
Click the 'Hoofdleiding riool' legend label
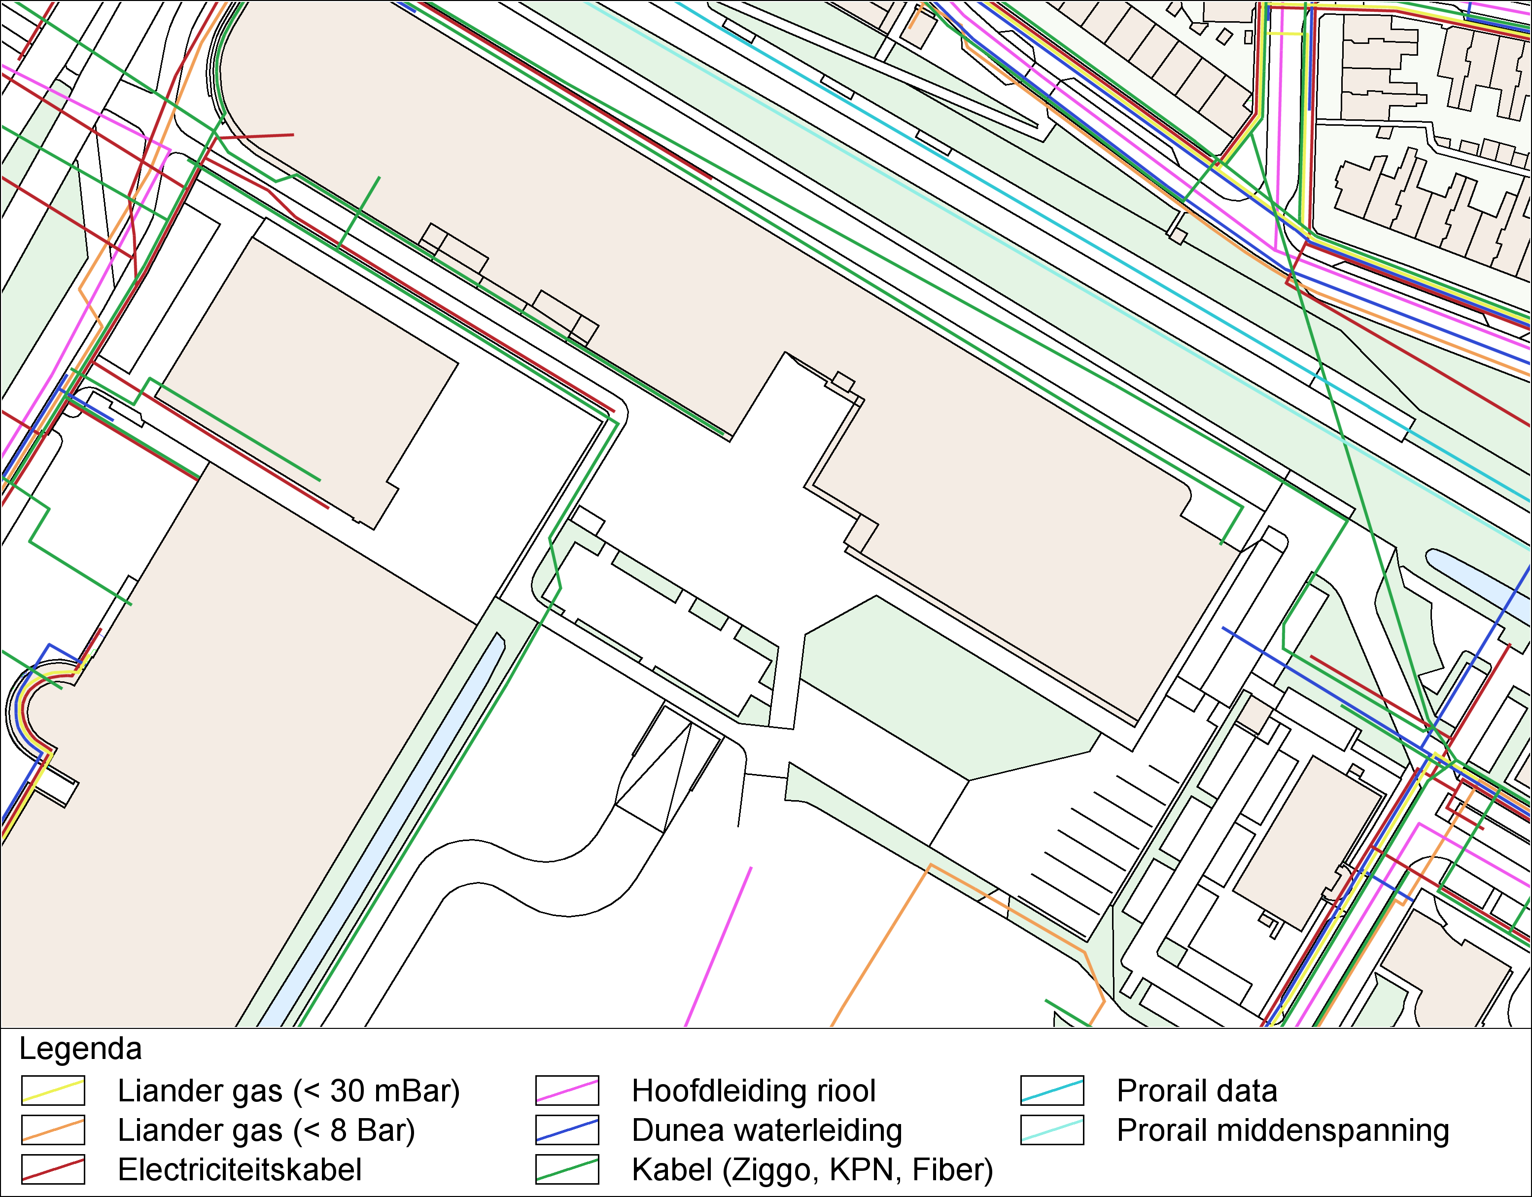754,1091
